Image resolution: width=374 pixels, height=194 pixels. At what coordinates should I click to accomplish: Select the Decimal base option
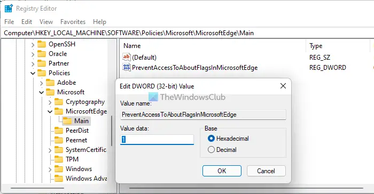point(222,150)
